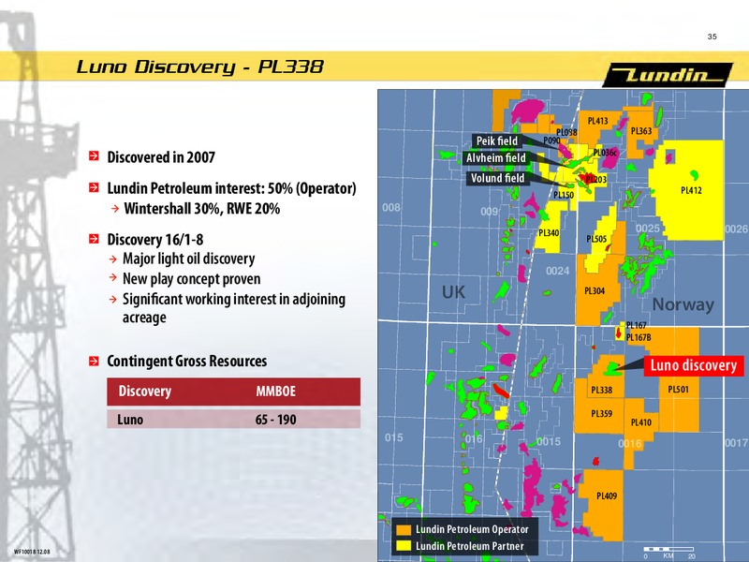Screen dimensions: 749x562
Task: Click the yellow Lundin Petroleum Partner legend swatch
Action: click(x=404, y=546)
